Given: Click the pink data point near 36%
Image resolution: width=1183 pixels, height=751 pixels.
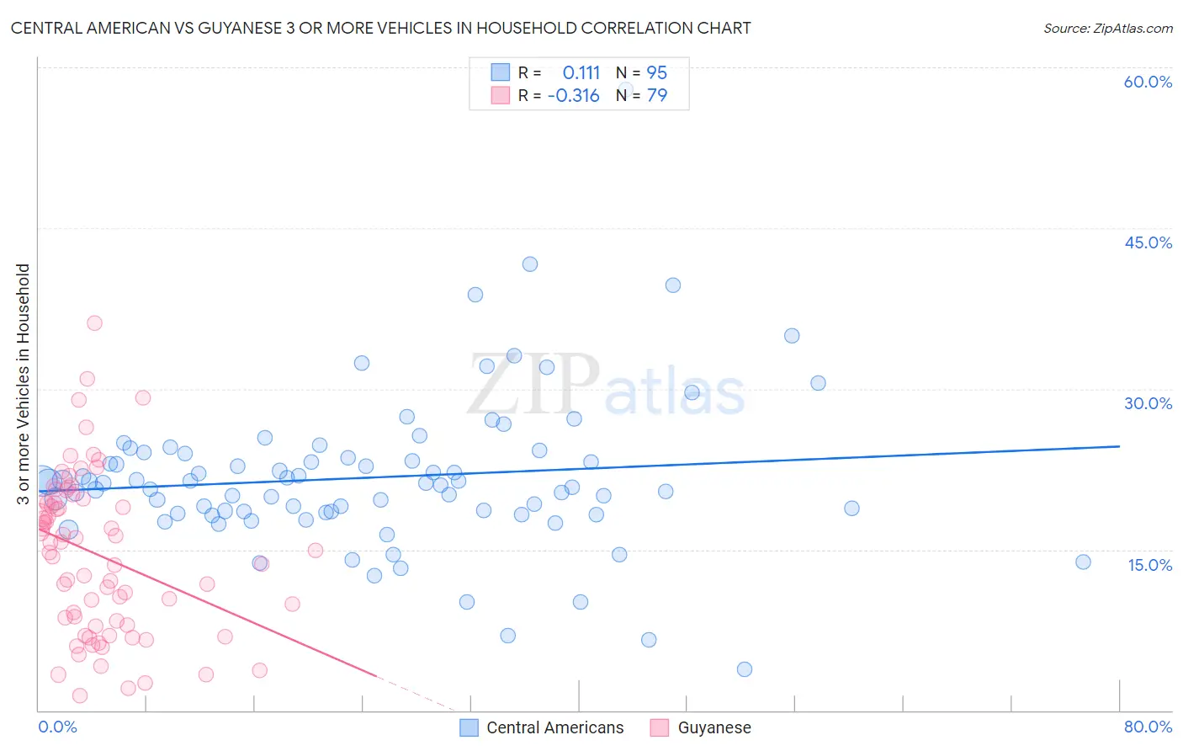Looking at the screenshot, I should tap(94, 323).
